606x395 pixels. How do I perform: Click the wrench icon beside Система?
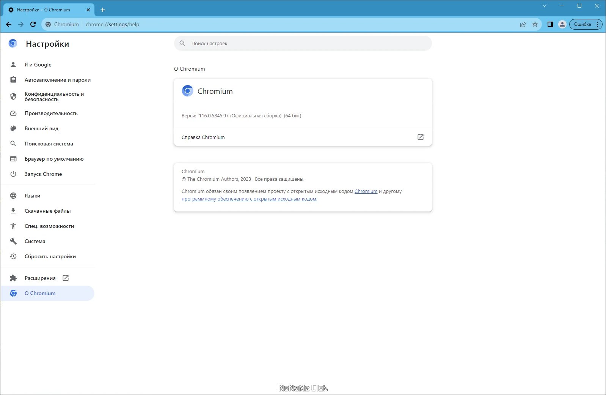(x=13, y=241)
